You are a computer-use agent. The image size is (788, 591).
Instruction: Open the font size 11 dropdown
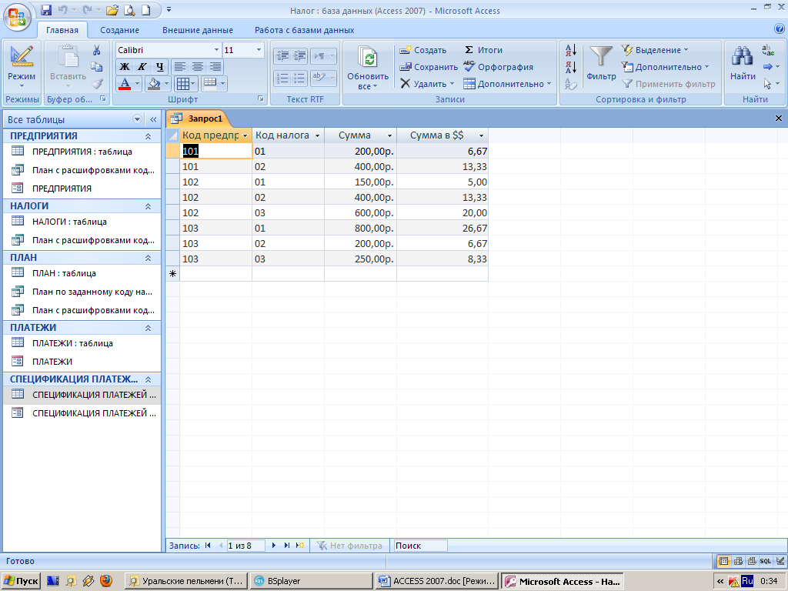pyautogui.click(x=259, y=50)
